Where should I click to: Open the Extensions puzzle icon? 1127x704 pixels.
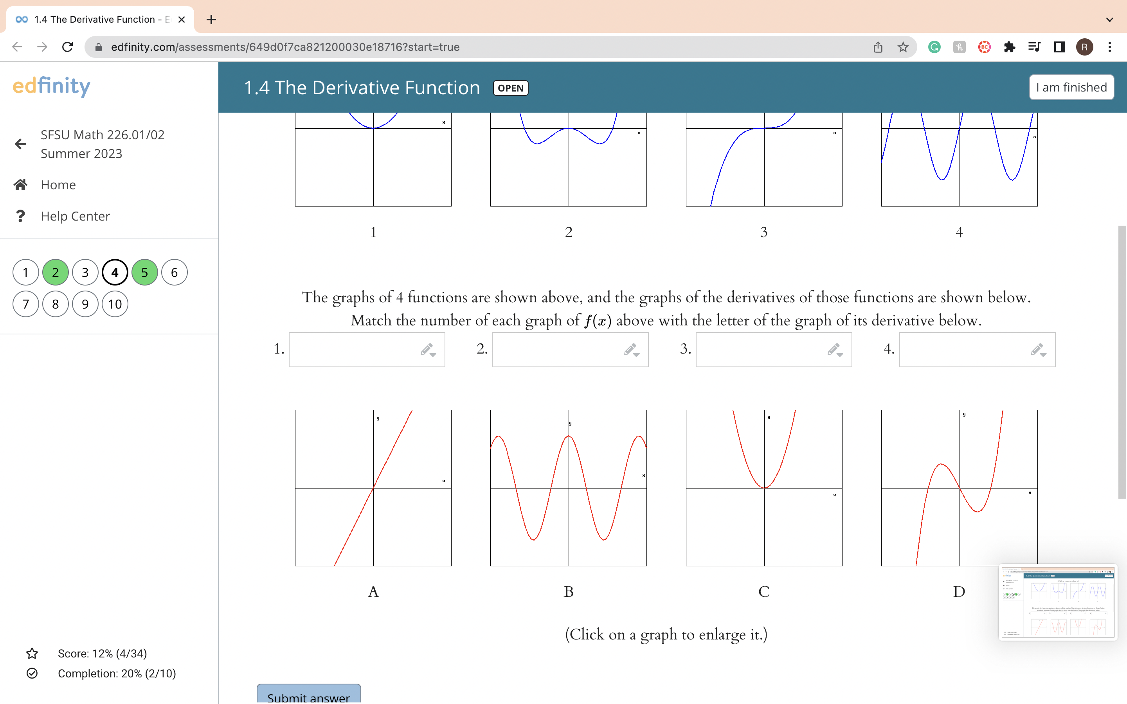click(1010, 47)
